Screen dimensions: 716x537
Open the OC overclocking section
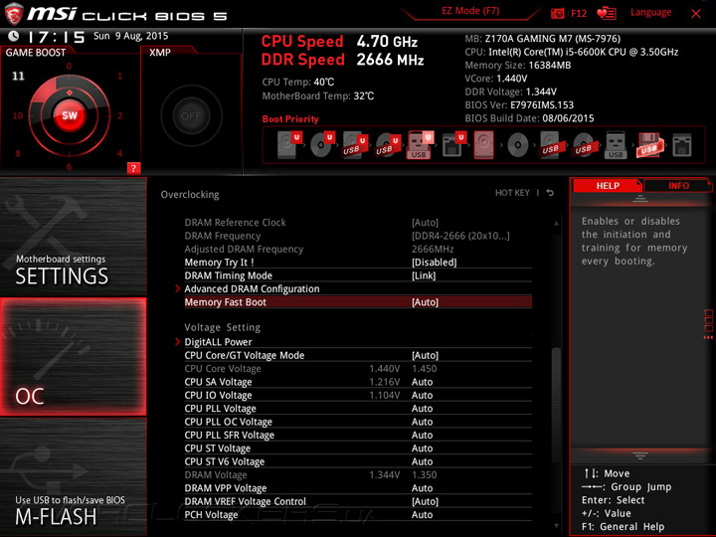point(73,357)
